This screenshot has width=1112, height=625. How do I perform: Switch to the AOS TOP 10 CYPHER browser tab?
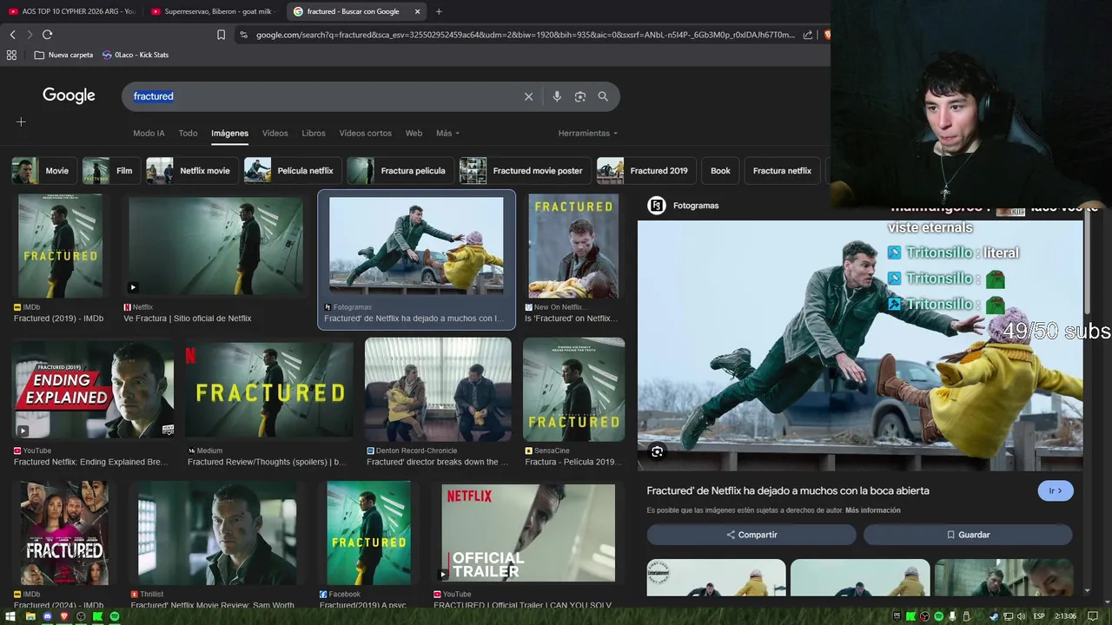coord(71,11)
